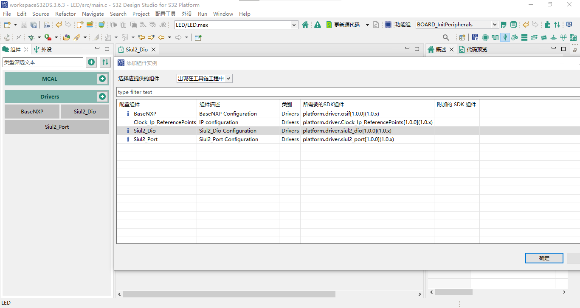Screen dimensions: 580x308
Task: Click the 概述 panel's horizontal scrollbar thumb
Action: click(453, 292)
